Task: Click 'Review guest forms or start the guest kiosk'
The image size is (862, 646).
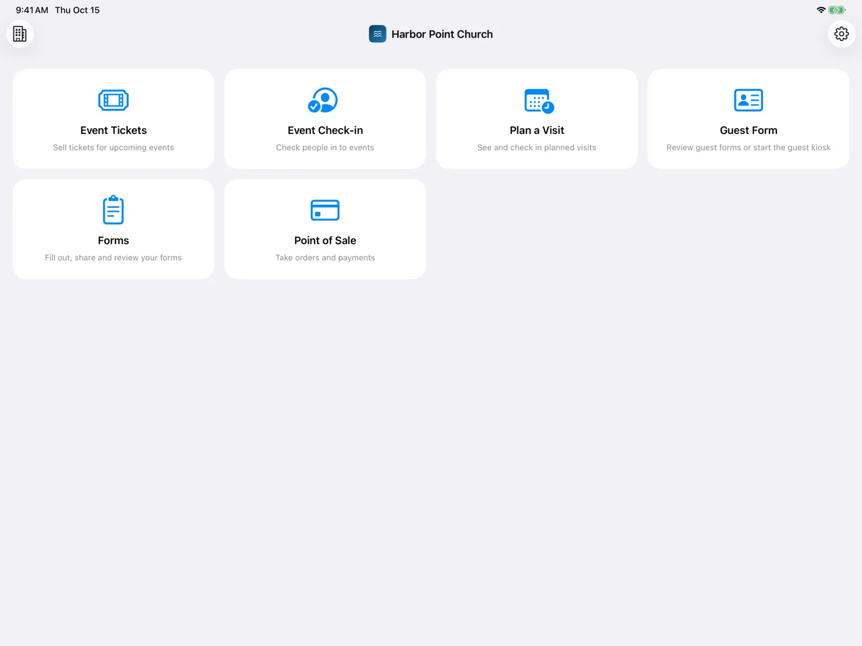Action: coord(748,148)
